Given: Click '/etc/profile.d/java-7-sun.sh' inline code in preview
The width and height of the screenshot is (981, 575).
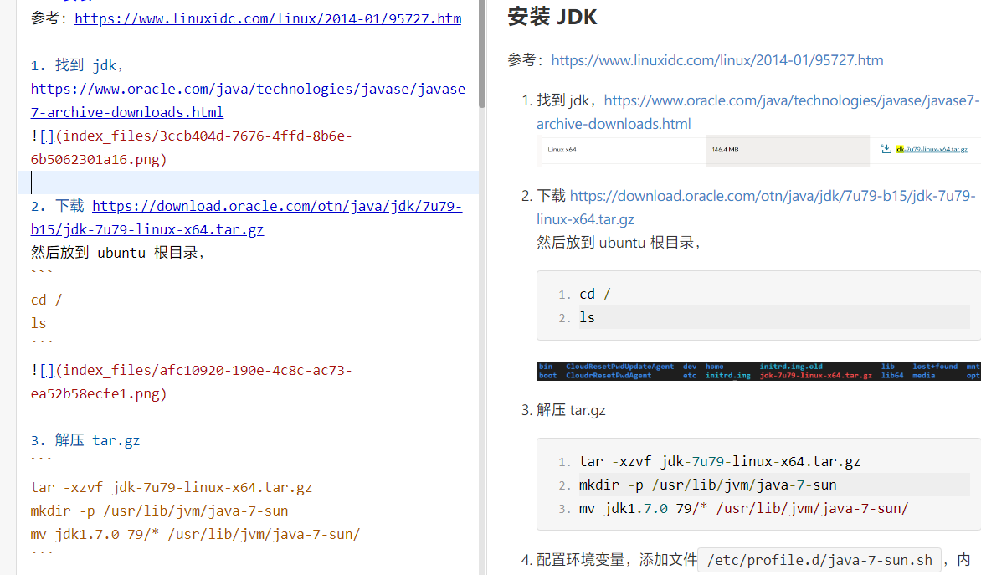Looking at the screenshot, I should 819,560.
